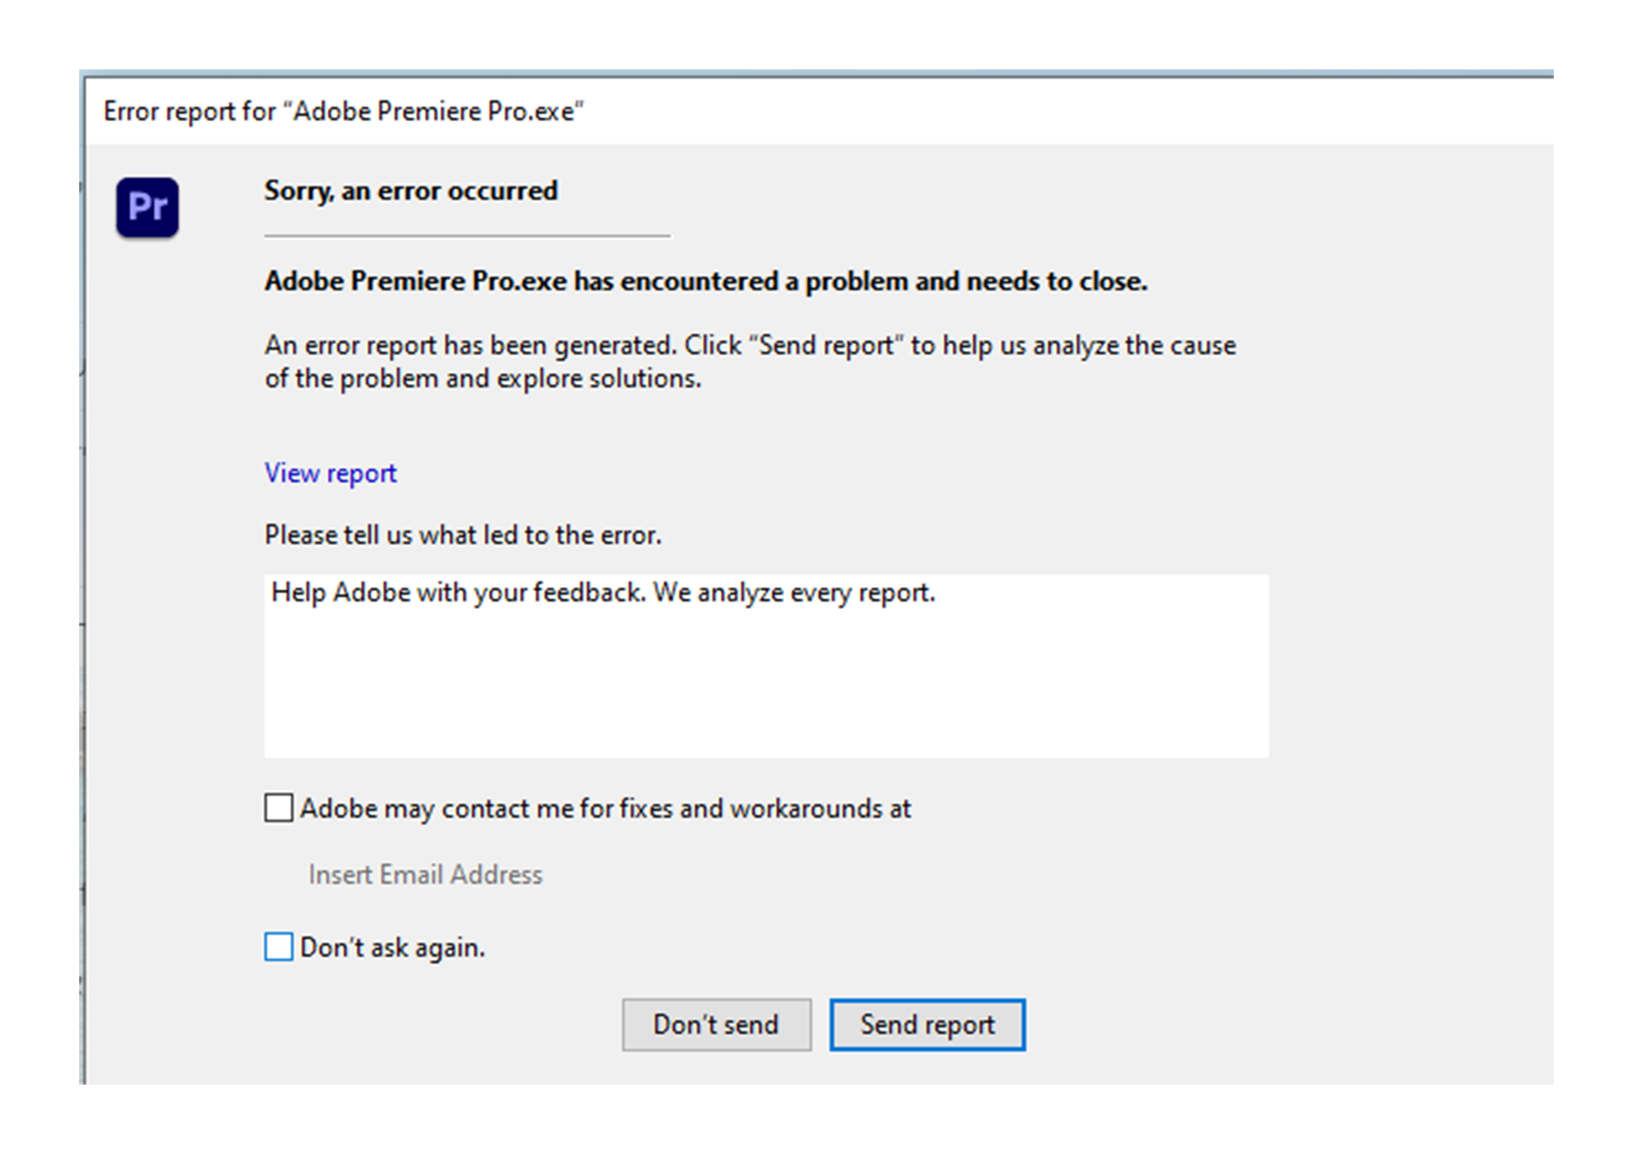Image resolution: width=1633 pixels, height=1154 pixels.
Task: Tick the Don't ask again checkbox
Action: [x=278, y=947]
